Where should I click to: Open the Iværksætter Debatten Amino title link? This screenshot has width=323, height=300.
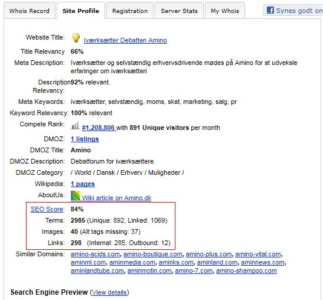point(125,40)
